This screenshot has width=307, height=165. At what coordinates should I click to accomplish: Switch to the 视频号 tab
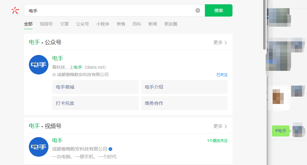[x=46, y=24]
